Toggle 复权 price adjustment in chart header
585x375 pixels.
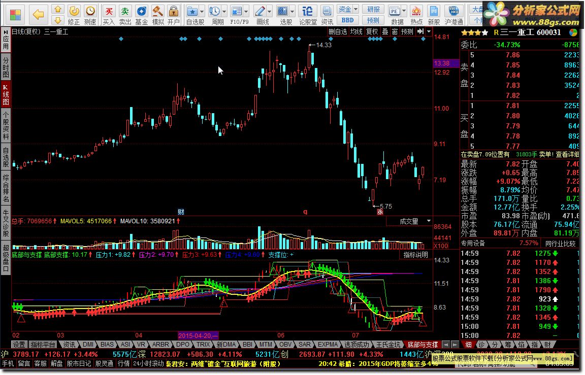click(372, 31)
